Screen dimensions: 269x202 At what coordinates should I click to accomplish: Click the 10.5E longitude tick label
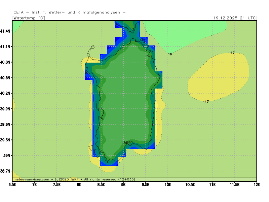[190, 184]
